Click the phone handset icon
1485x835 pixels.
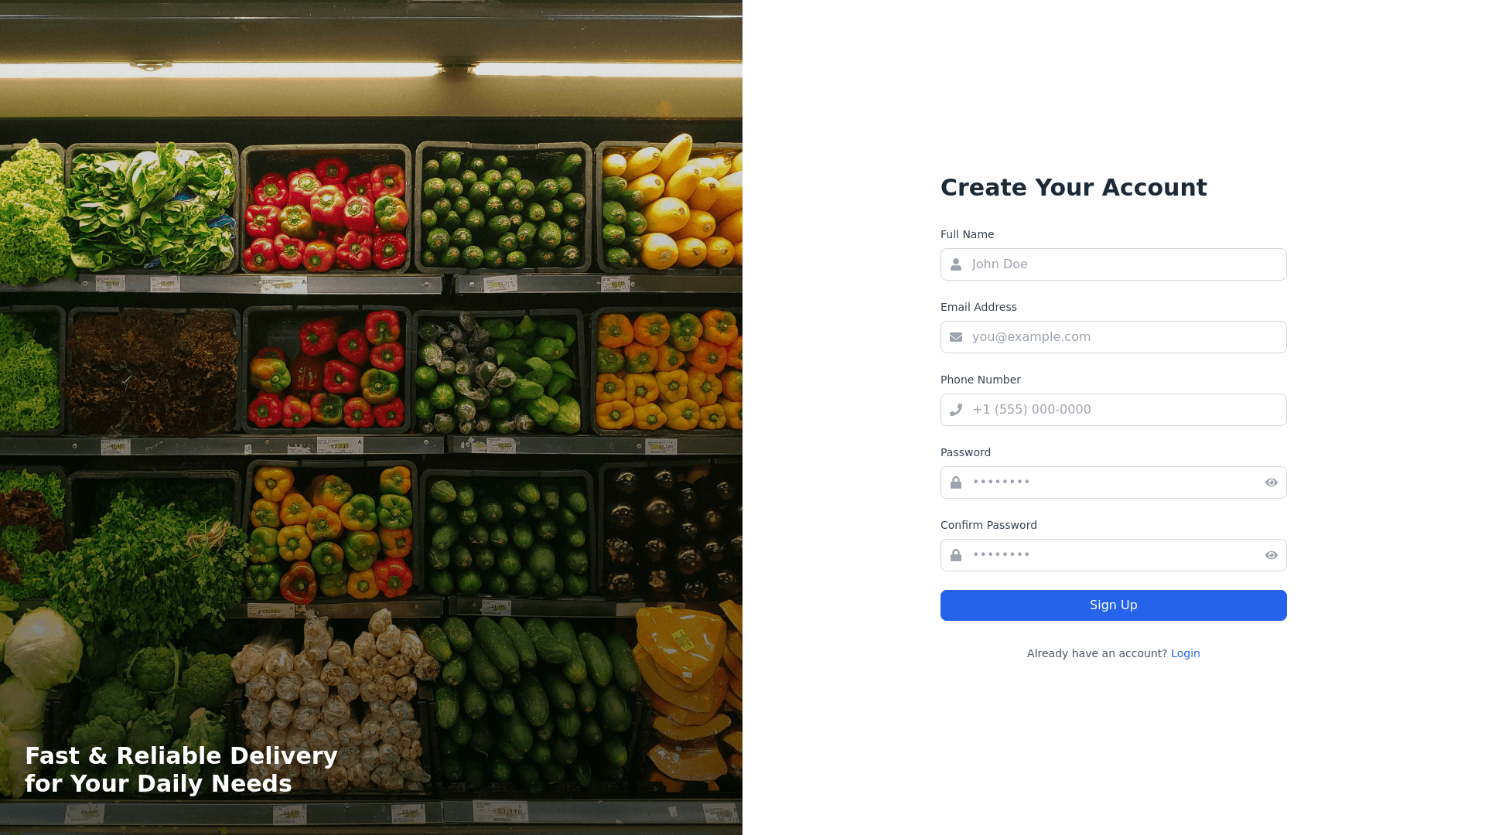(x=956, y=410)
